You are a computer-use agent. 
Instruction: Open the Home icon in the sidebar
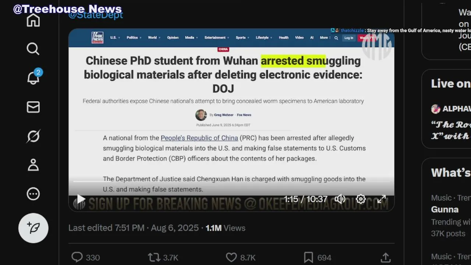coord(33,20)
